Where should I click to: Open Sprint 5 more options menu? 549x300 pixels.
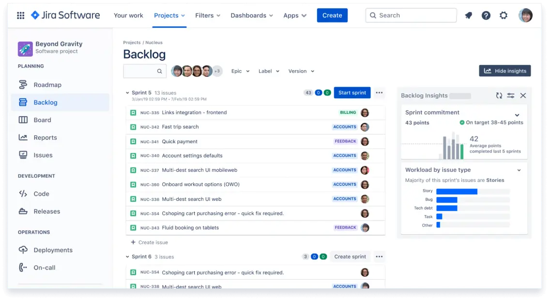coord(379,93)
